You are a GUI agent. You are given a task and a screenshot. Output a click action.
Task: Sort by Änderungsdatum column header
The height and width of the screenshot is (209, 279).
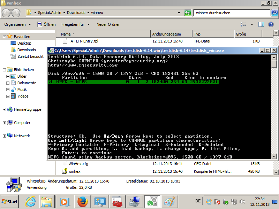(x=172, y=34)
